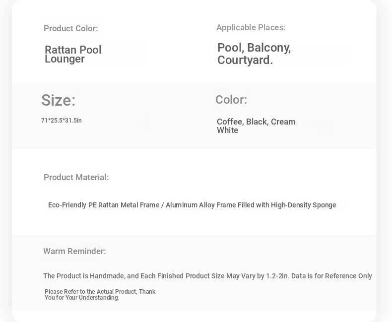392x322 pixels.
Task: Select the handmade product size variation note
Action: pos(207,276)
